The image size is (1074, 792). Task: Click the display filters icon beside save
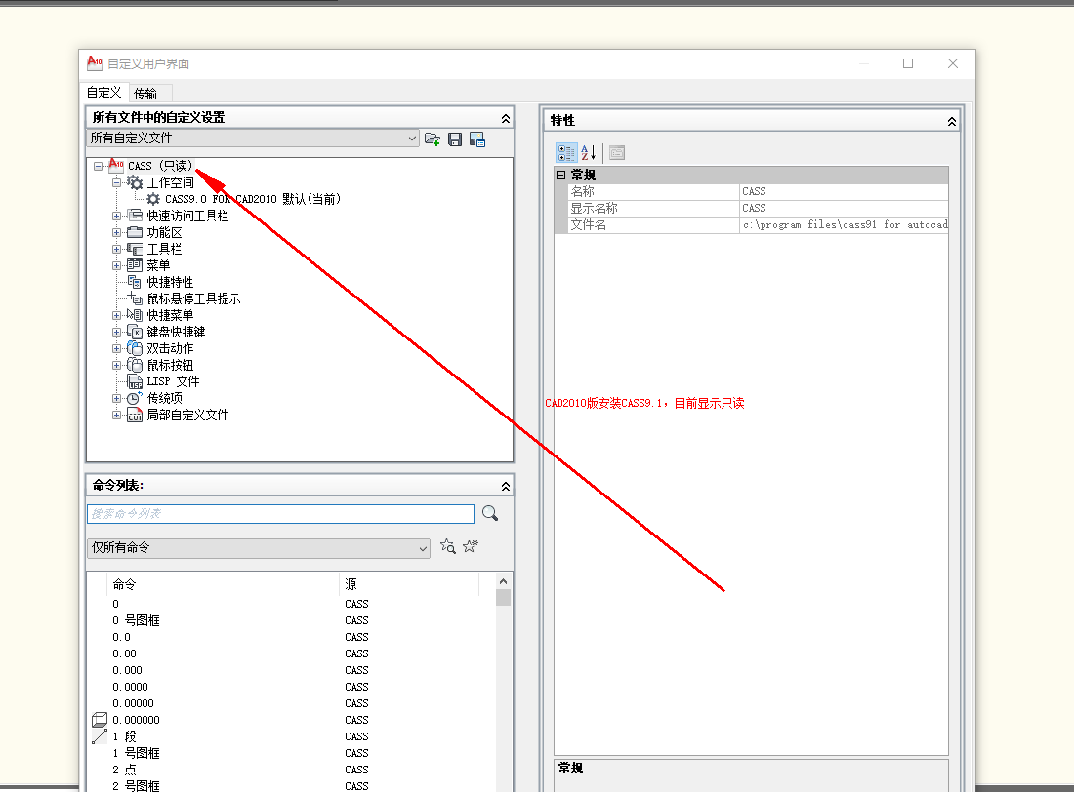[477, 139]
